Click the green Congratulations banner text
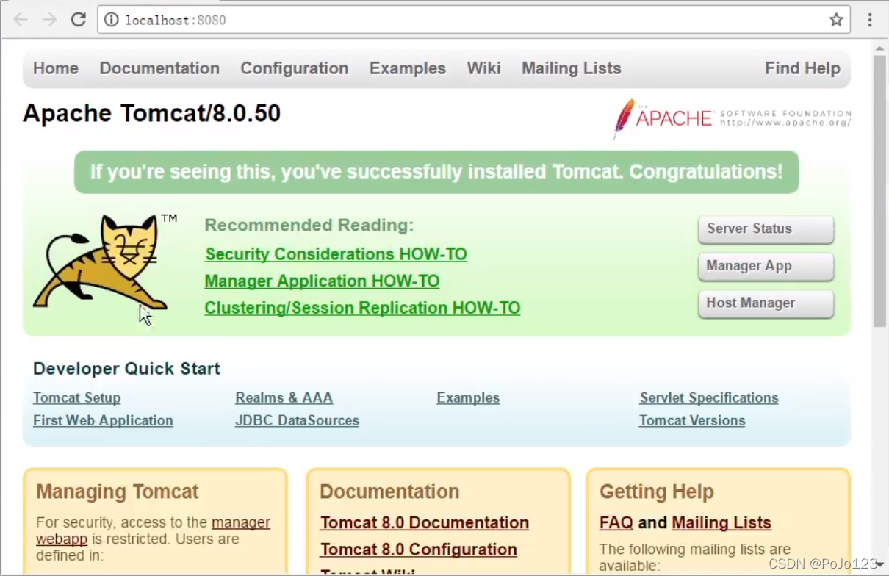This screenshot has width=889, height=576. (x=436, y=172)
